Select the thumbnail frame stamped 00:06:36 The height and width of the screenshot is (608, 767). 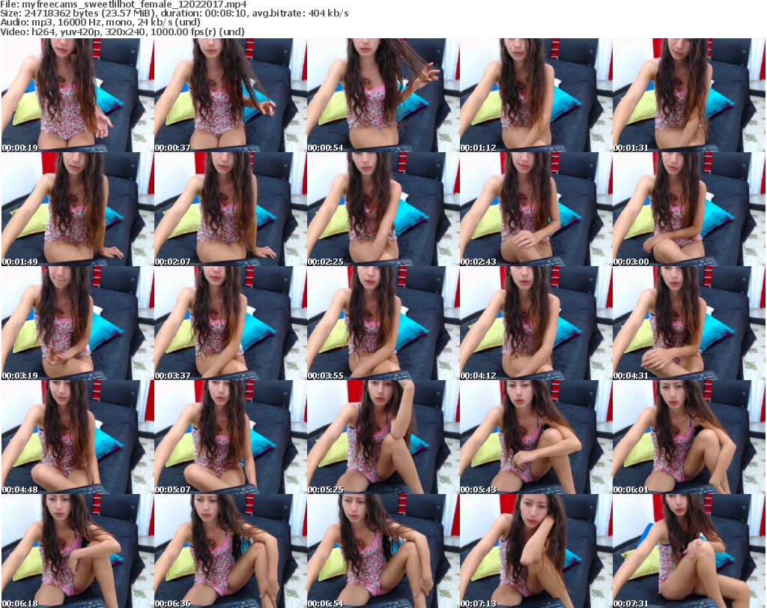coord(231,551)
